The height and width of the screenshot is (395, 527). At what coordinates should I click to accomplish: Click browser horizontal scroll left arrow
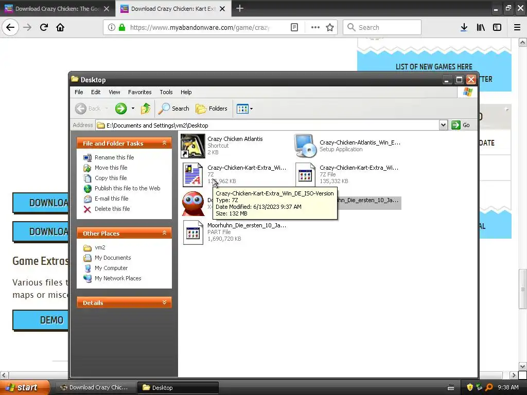click(4, 375)
